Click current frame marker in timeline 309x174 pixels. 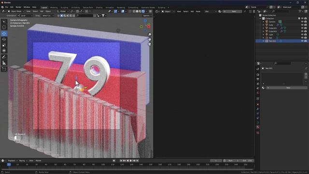[9, 164]
